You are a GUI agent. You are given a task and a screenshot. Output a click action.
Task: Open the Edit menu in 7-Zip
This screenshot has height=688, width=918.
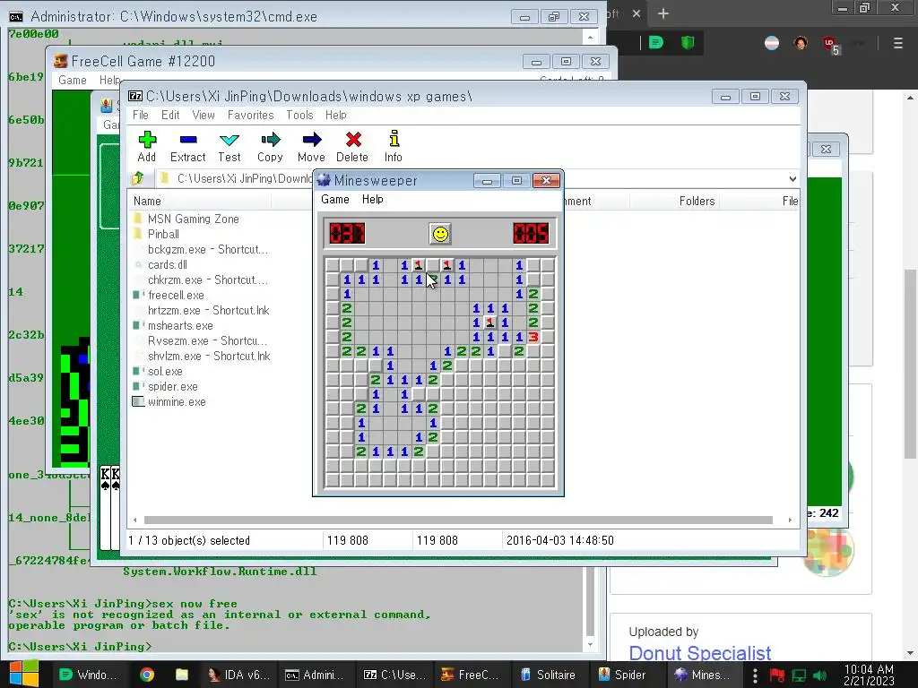170,116
